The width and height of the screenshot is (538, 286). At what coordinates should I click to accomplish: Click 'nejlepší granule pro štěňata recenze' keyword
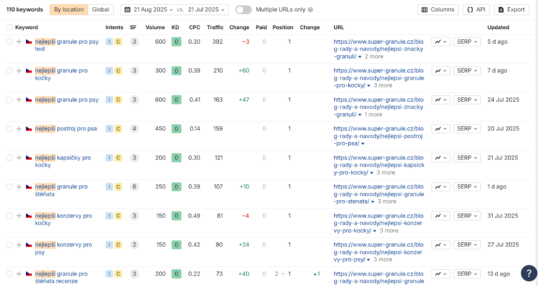[61, 278]
